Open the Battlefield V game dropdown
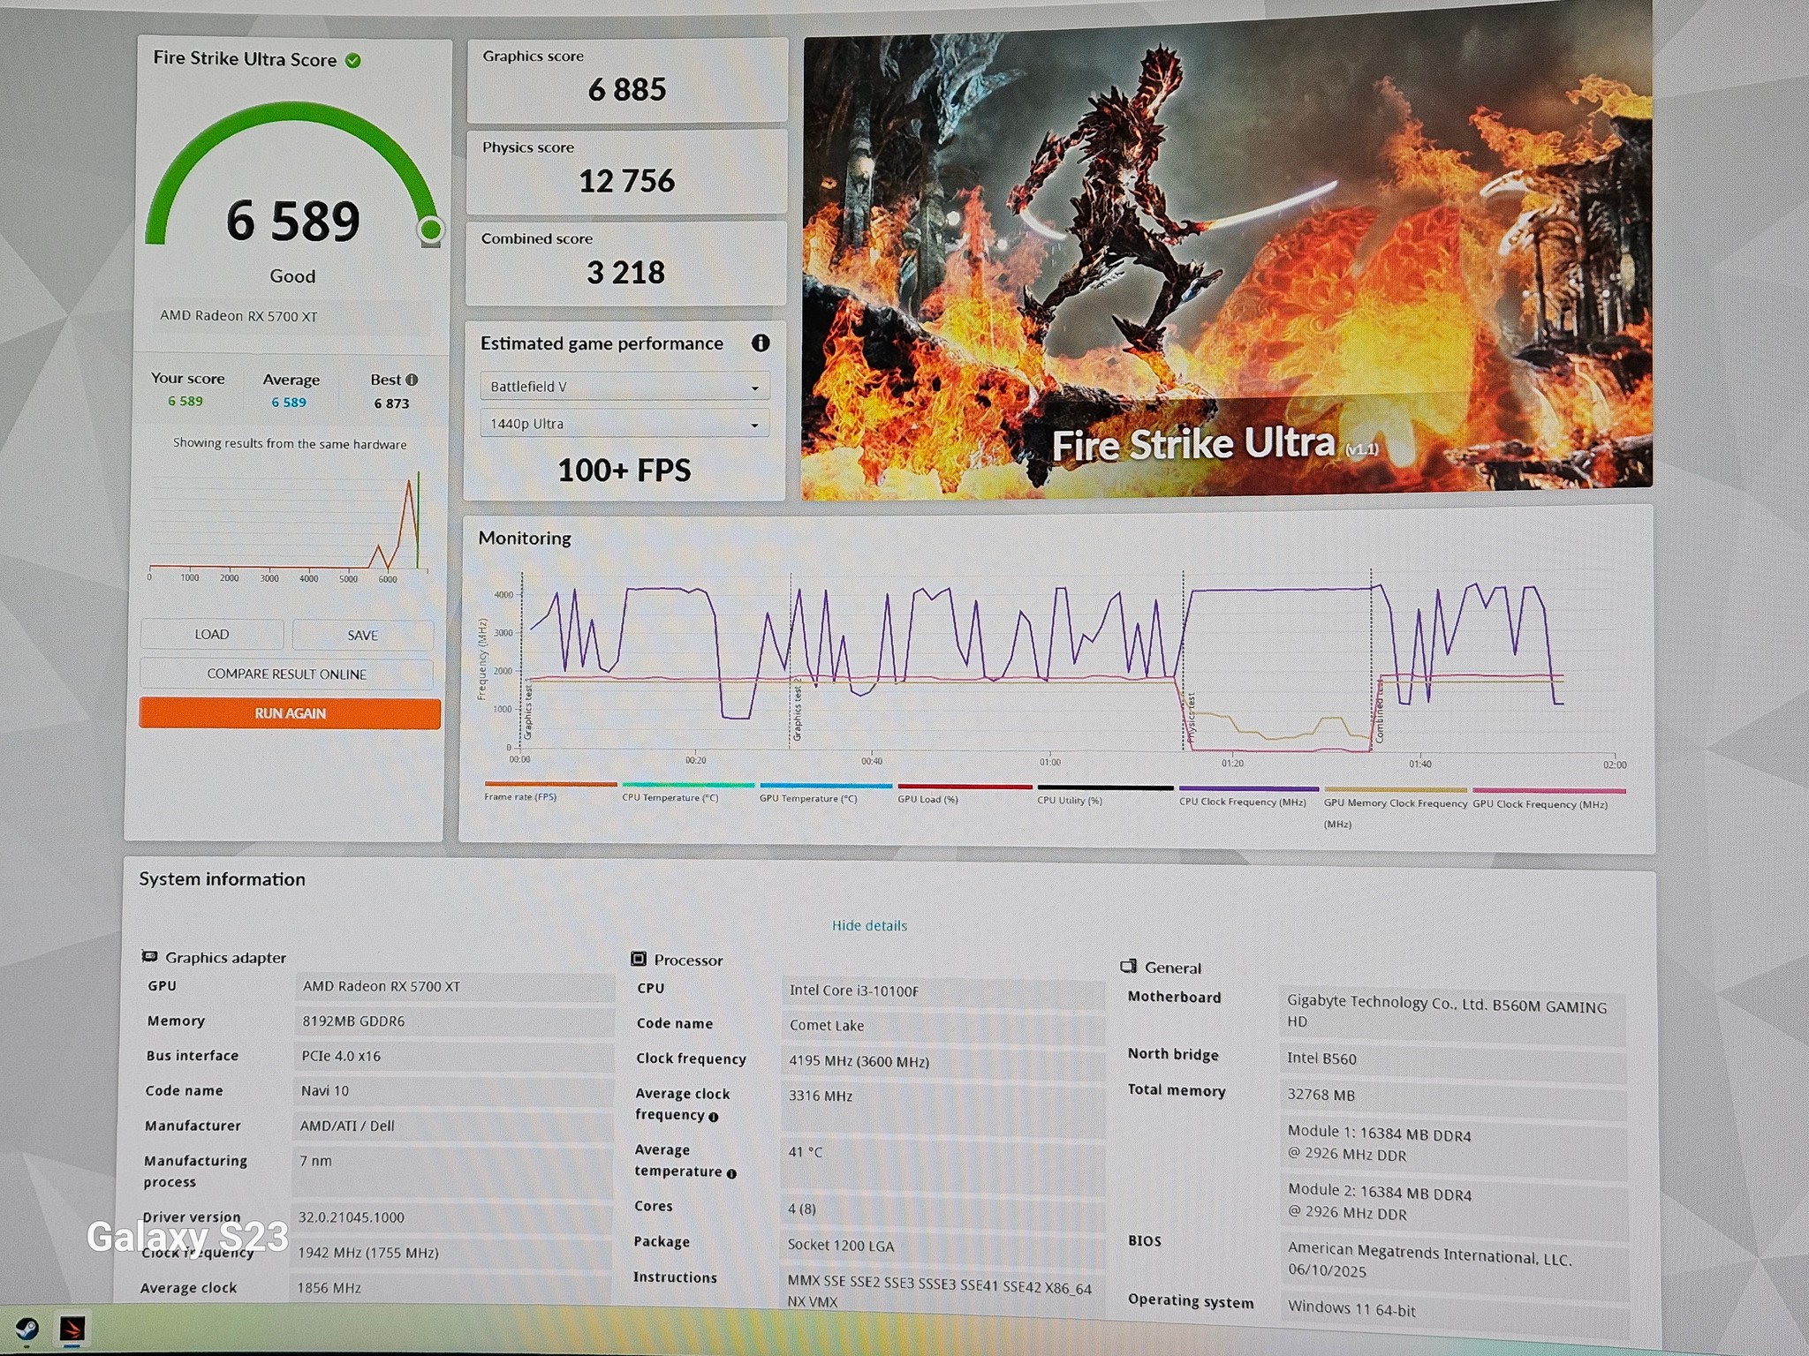This screenshot has width=1809, height=1356. [624, 387]
